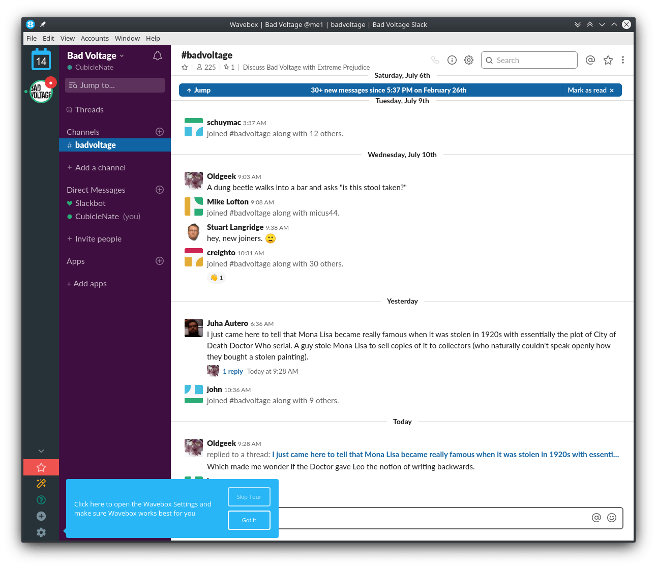Select the badvoltage channel in the sidebar
Image resolution: width=657 pixels, height=568 pixels.
[x=115, y=145]
